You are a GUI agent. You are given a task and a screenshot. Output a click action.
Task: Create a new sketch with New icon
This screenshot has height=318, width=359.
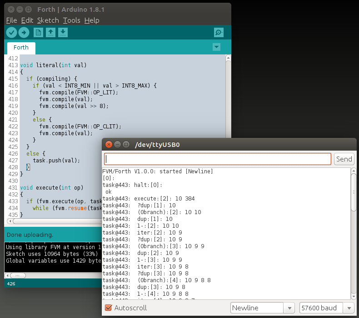[38, 33]
